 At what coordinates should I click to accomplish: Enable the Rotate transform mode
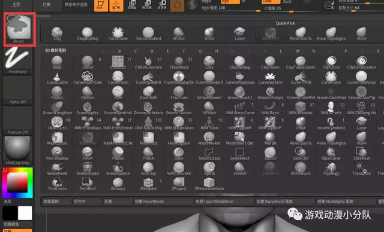[x=162, y=5]
